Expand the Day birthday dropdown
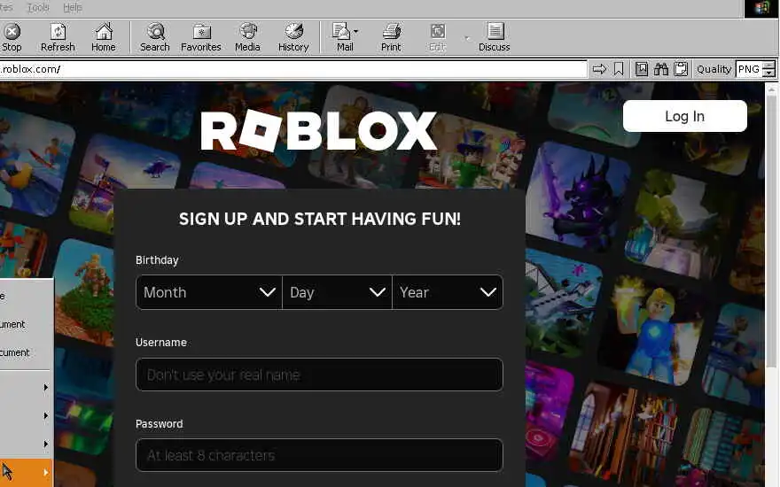Viewport: 780px width, 487px height. [x=338, y=292]
